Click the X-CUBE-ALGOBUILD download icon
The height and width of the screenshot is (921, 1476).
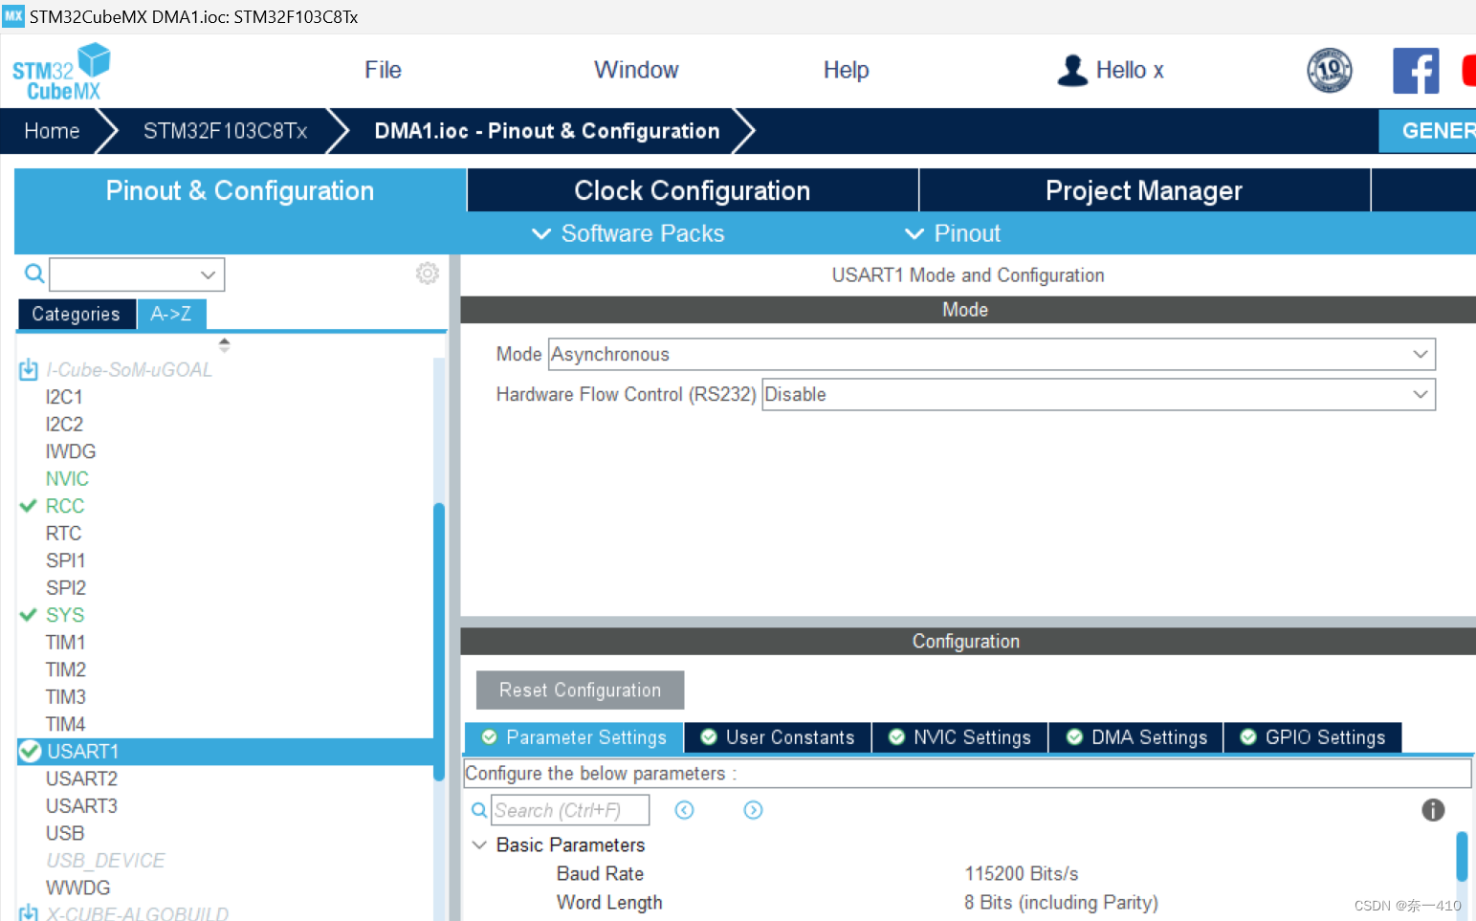pyautogui.click(x=29, y=913)
